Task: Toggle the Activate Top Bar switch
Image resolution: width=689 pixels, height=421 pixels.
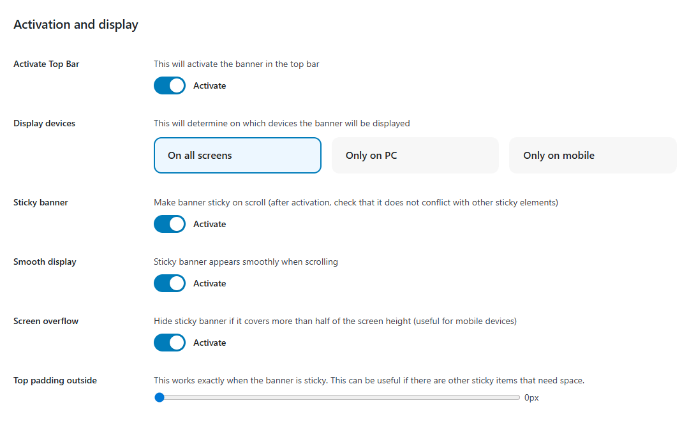Action: click(x=170, y=85)
